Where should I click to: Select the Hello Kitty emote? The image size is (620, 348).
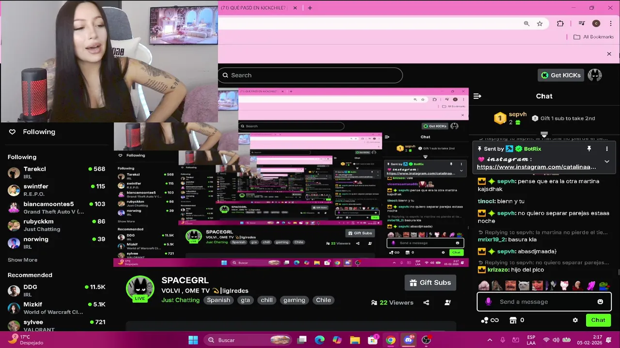[x=564, y=286]
